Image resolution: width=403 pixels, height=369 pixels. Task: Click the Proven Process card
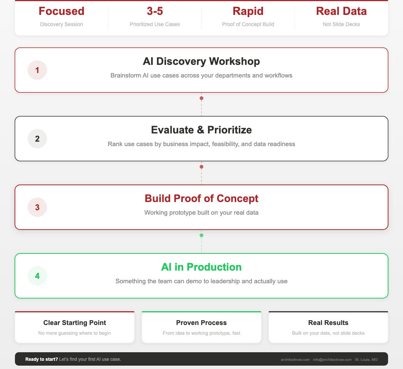[x=201, y=327]
